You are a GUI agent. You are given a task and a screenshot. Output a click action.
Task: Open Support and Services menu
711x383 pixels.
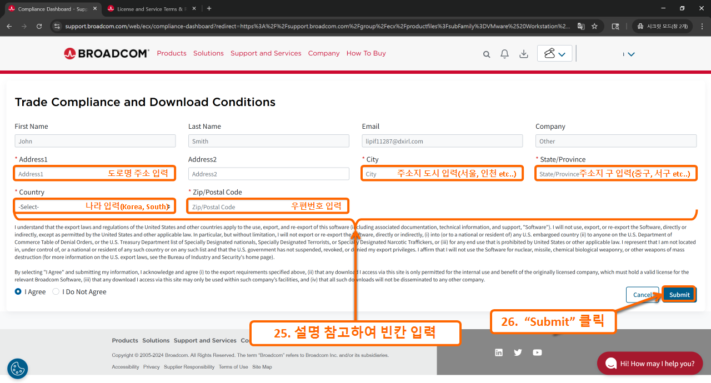(266, 53)
